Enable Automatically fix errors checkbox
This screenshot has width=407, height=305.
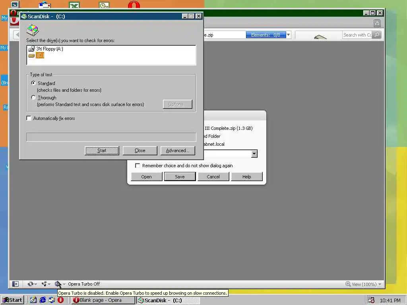tap(29, 118)
